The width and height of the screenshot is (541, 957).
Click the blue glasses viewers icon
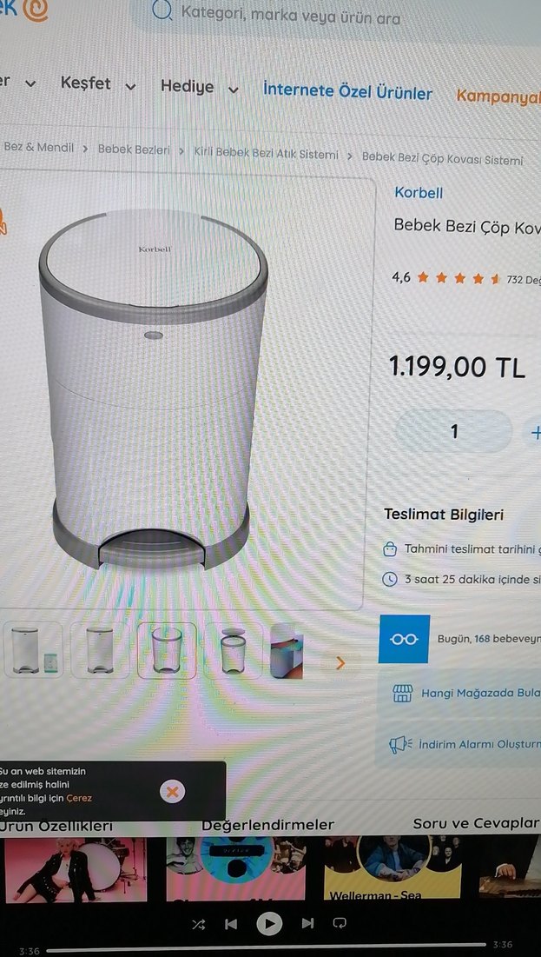click(x=404, y=639)
